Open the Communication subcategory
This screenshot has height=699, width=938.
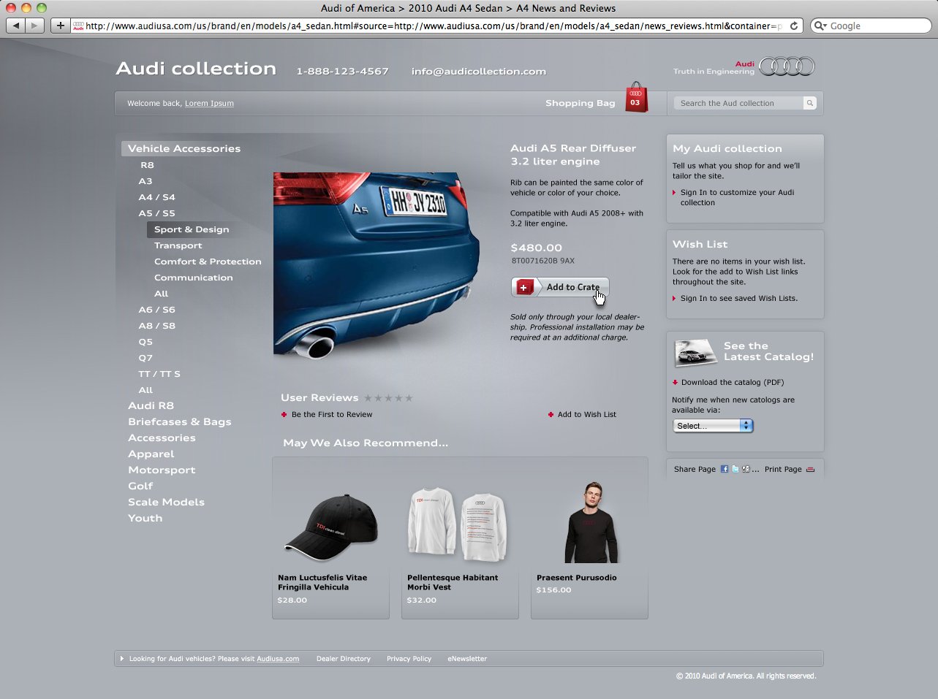[193, 278]
